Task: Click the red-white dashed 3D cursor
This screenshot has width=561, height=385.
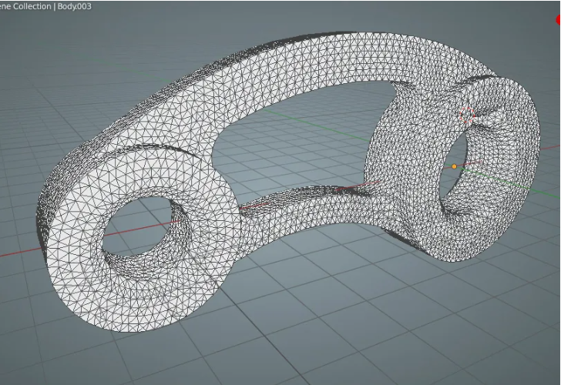Action: click(466, 115)
